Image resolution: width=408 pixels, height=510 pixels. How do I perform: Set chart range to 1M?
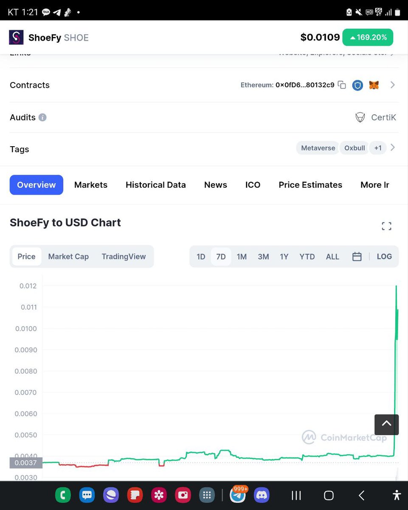pyautogui.click(x=242, y=257)
